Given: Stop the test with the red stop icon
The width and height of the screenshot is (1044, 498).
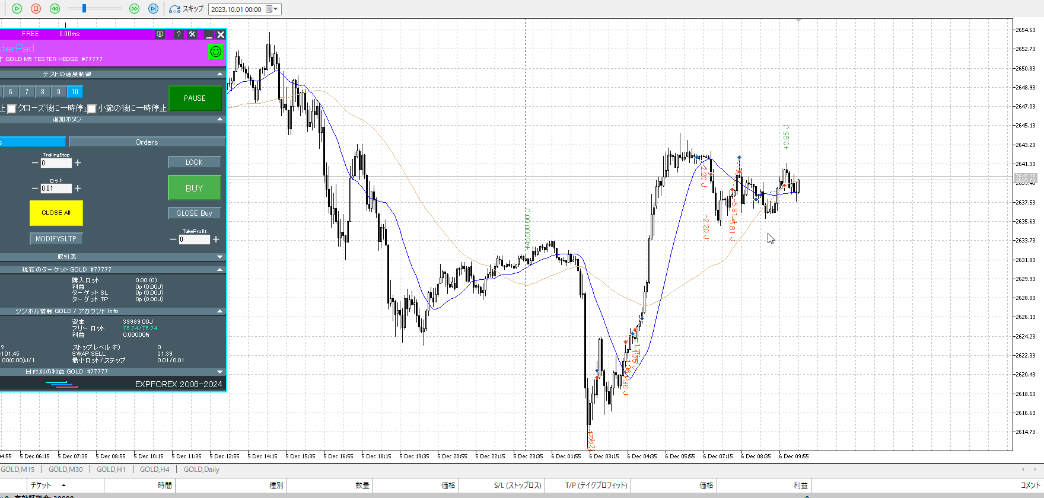Looking at the screenshot, I should tap(36, 9).
